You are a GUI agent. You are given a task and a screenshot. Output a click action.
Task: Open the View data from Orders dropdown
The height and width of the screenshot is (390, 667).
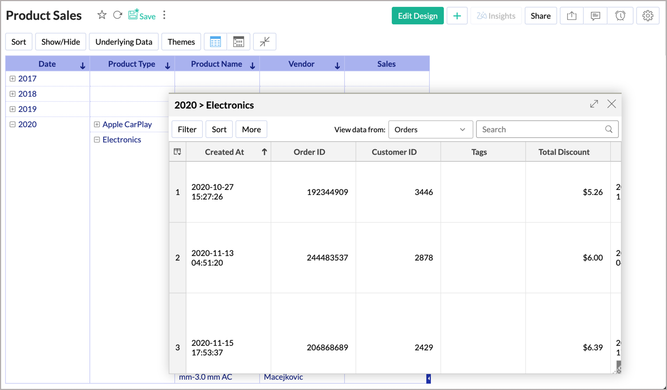(x=430, y=129)
